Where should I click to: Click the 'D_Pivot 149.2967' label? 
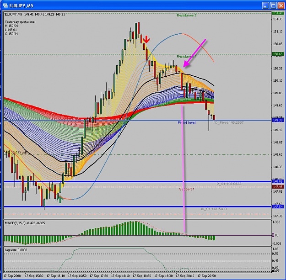pos(229,122)
